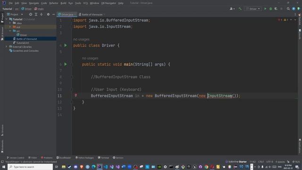
Task: Click line 11 InputStream code text
Action: tap(220, 96)
